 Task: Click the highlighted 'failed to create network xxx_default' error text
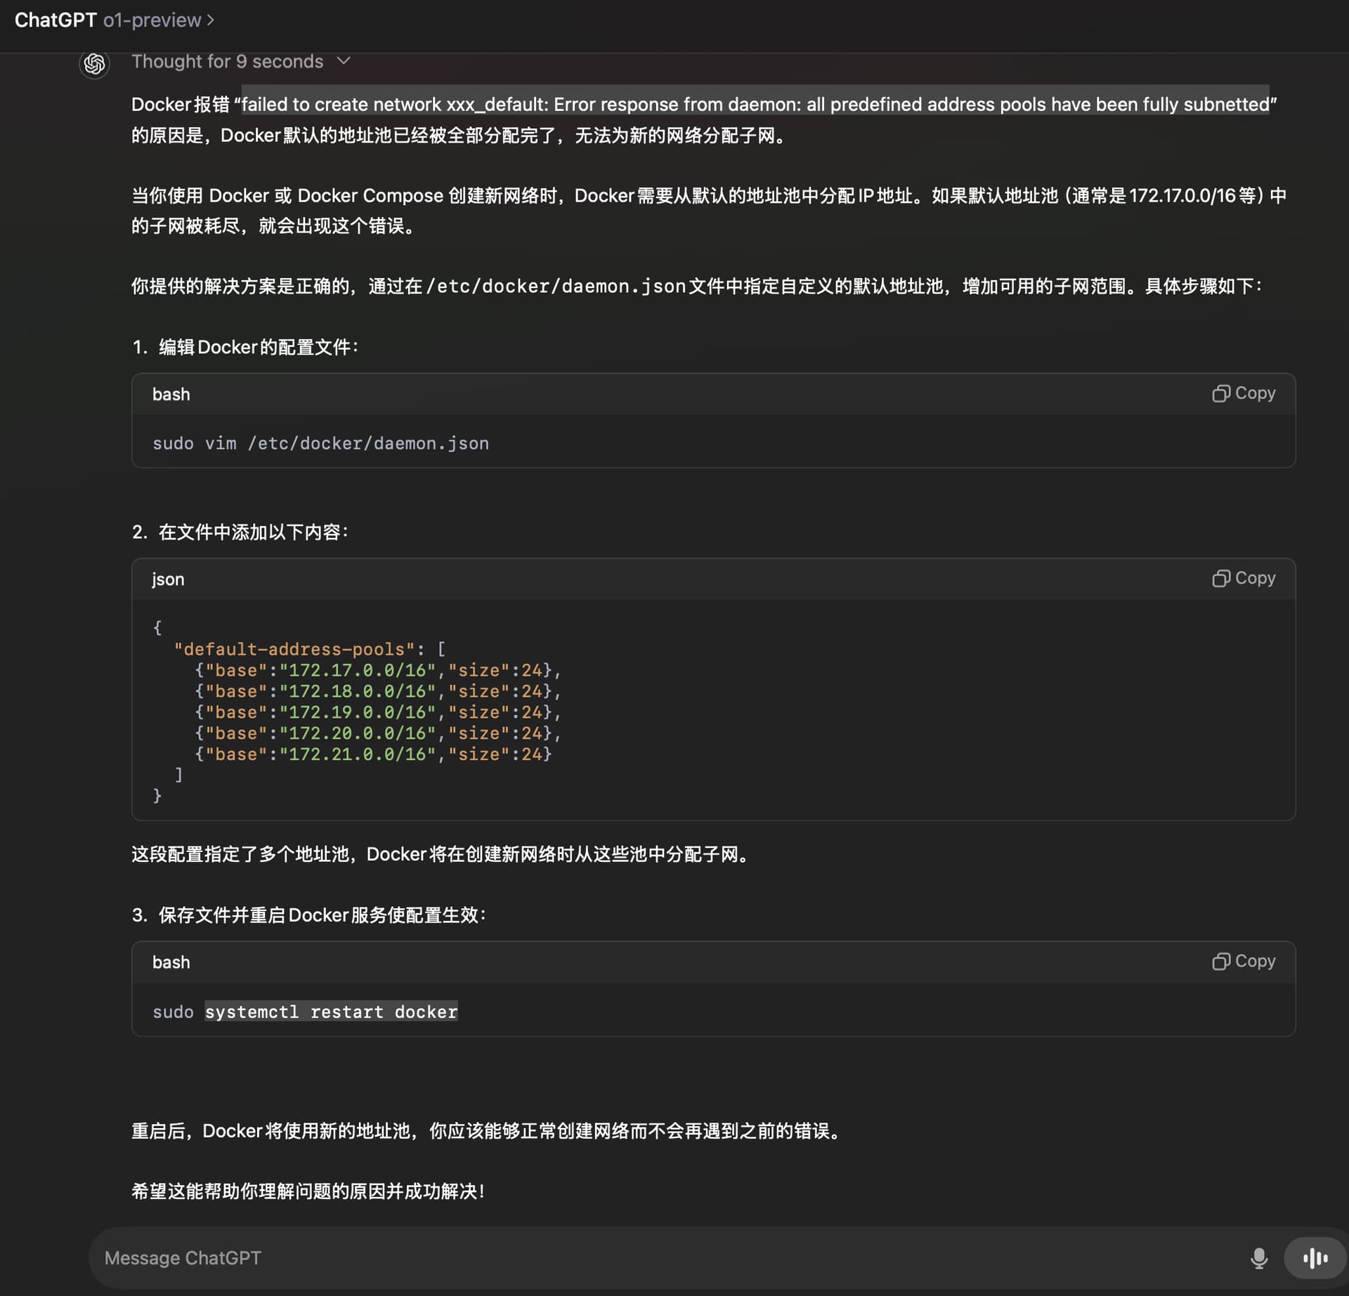(755, 104)
